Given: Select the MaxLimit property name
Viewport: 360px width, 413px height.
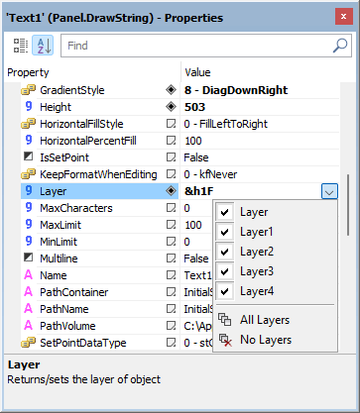Looking at the screenshot, I should (60, 225).
